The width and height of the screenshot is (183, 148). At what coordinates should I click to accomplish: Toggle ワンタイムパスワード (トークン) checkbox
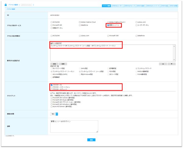[x=52, y=72]
